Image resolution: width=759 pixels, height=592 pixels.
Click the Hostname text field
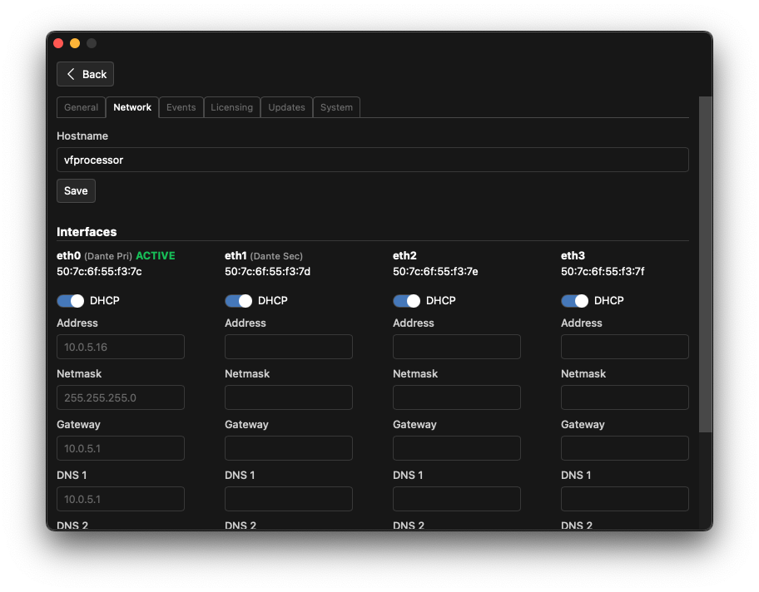click(x=372, y=160)
